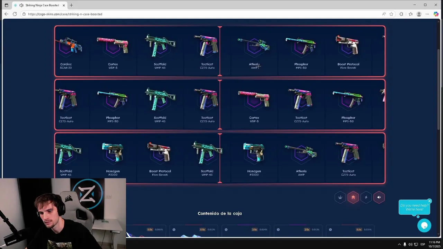Click the 0.024% drop chance value
This screenshot has width=443, height=249.
pos(263,230)
